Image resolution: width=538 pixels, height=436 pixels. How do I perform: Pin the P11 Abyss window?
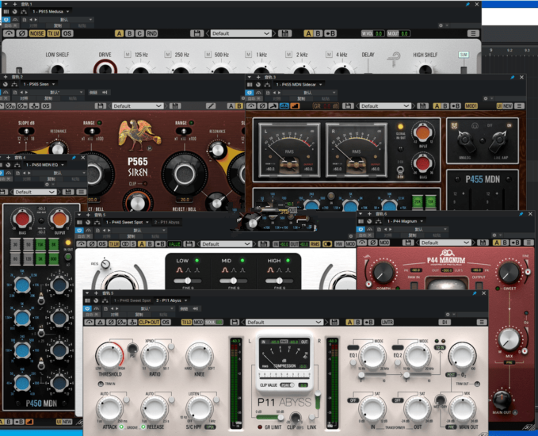[474, 293]
